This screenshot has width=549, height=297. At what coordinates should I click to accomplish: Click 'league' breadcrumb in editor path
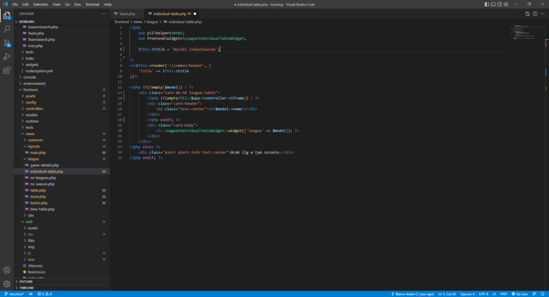152,21
